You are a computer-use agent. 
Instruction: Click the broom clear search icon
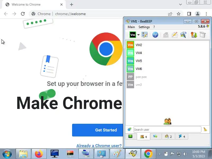pos(205,129)
